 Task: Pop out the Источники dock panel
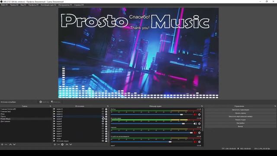coord(108,106)
